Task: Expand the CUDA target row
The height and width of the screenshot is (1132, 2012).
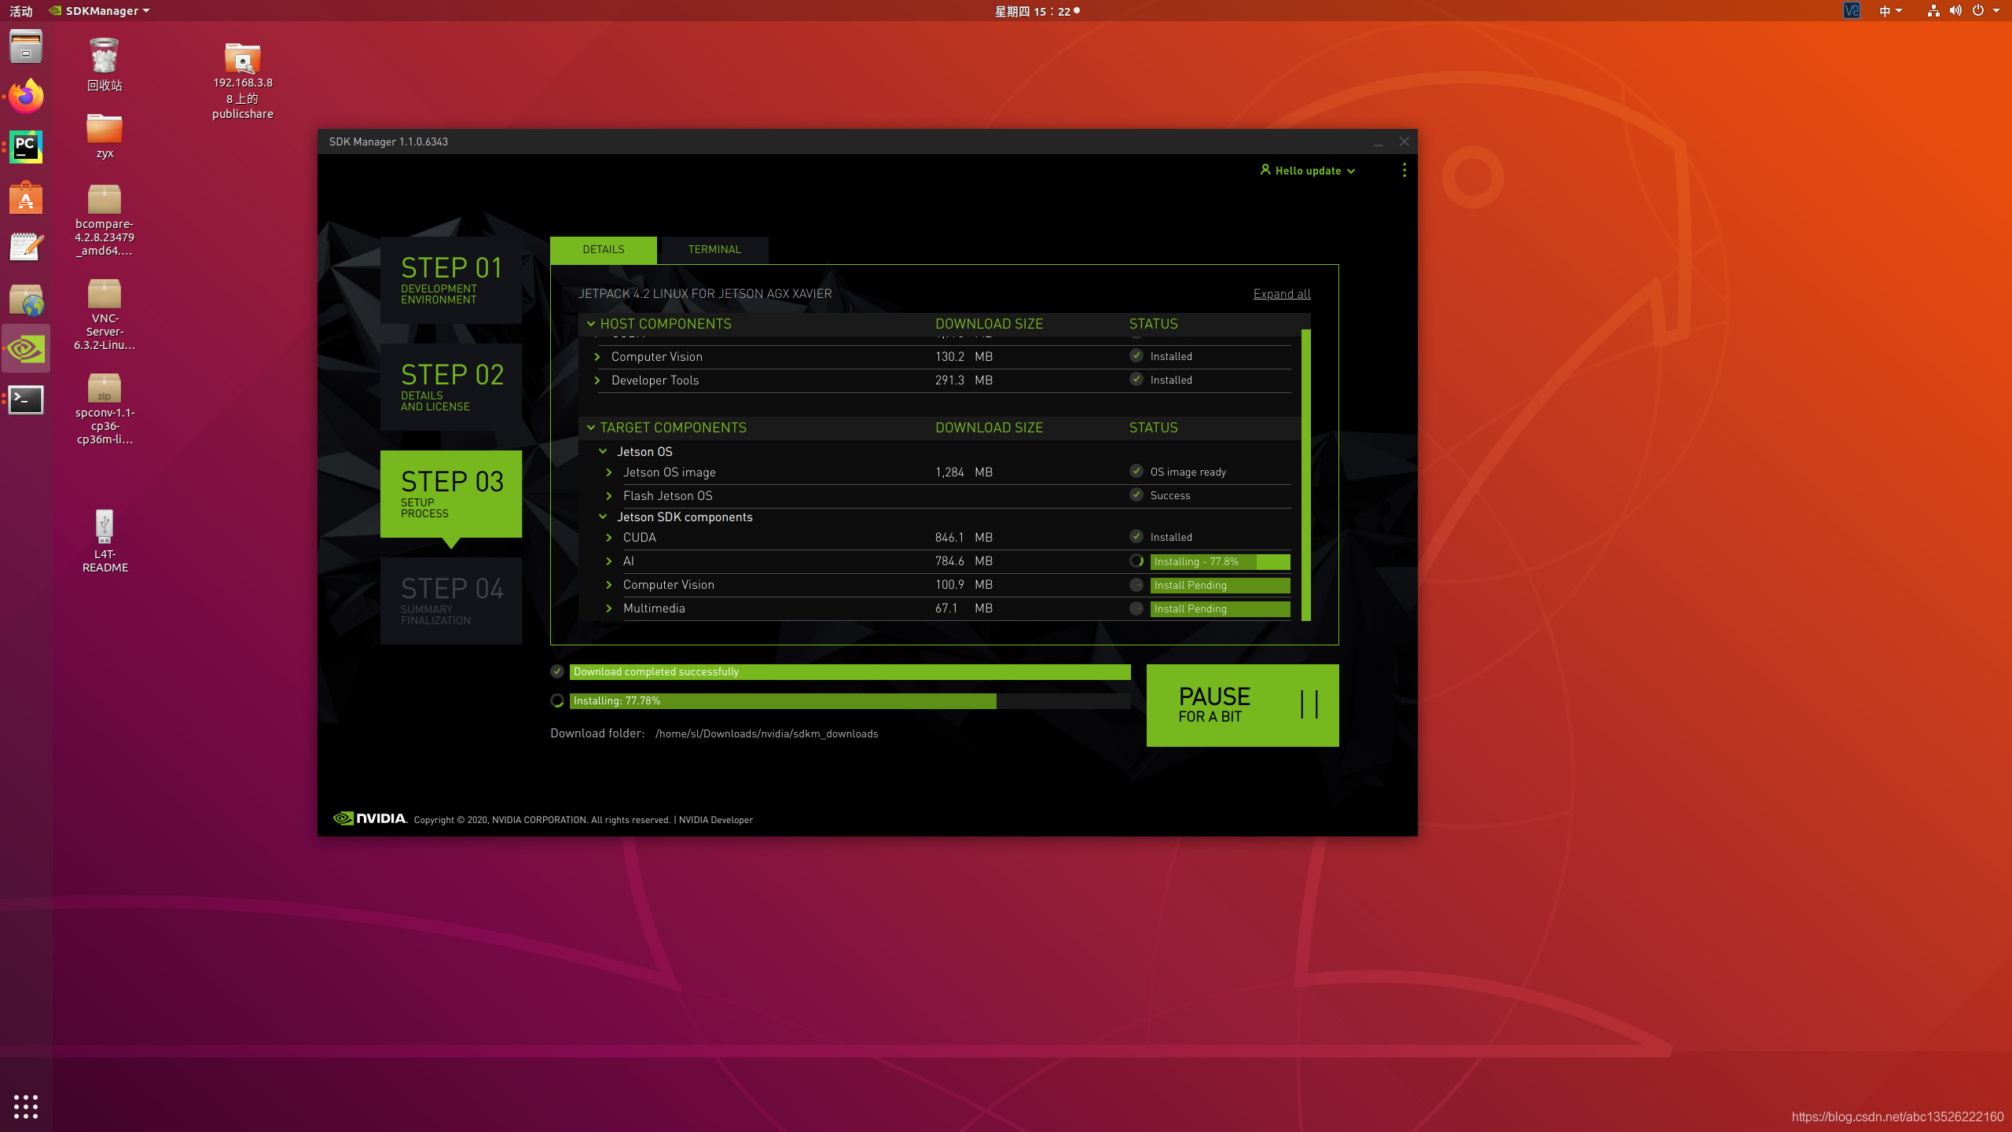Action: (x=609, y=538)
